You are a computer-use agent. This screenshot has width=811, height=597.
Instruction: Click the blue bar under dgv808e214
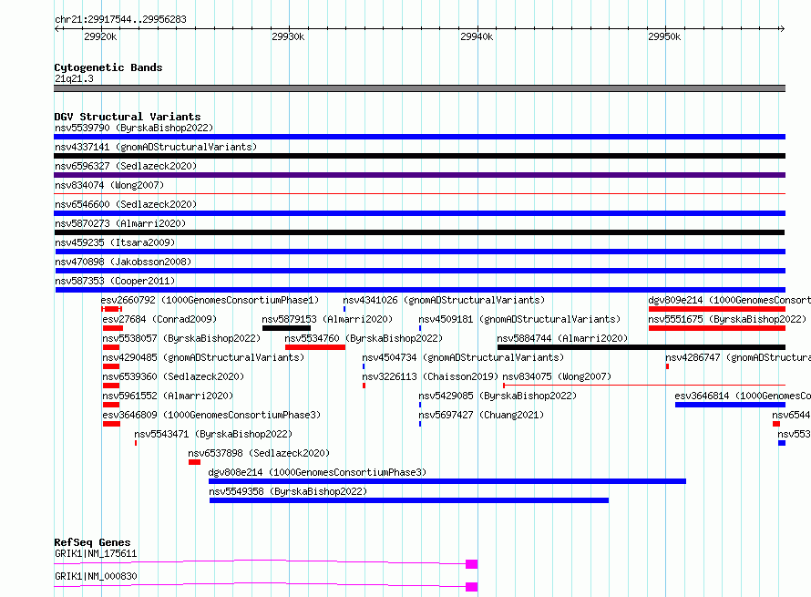(x=447, y=481)
